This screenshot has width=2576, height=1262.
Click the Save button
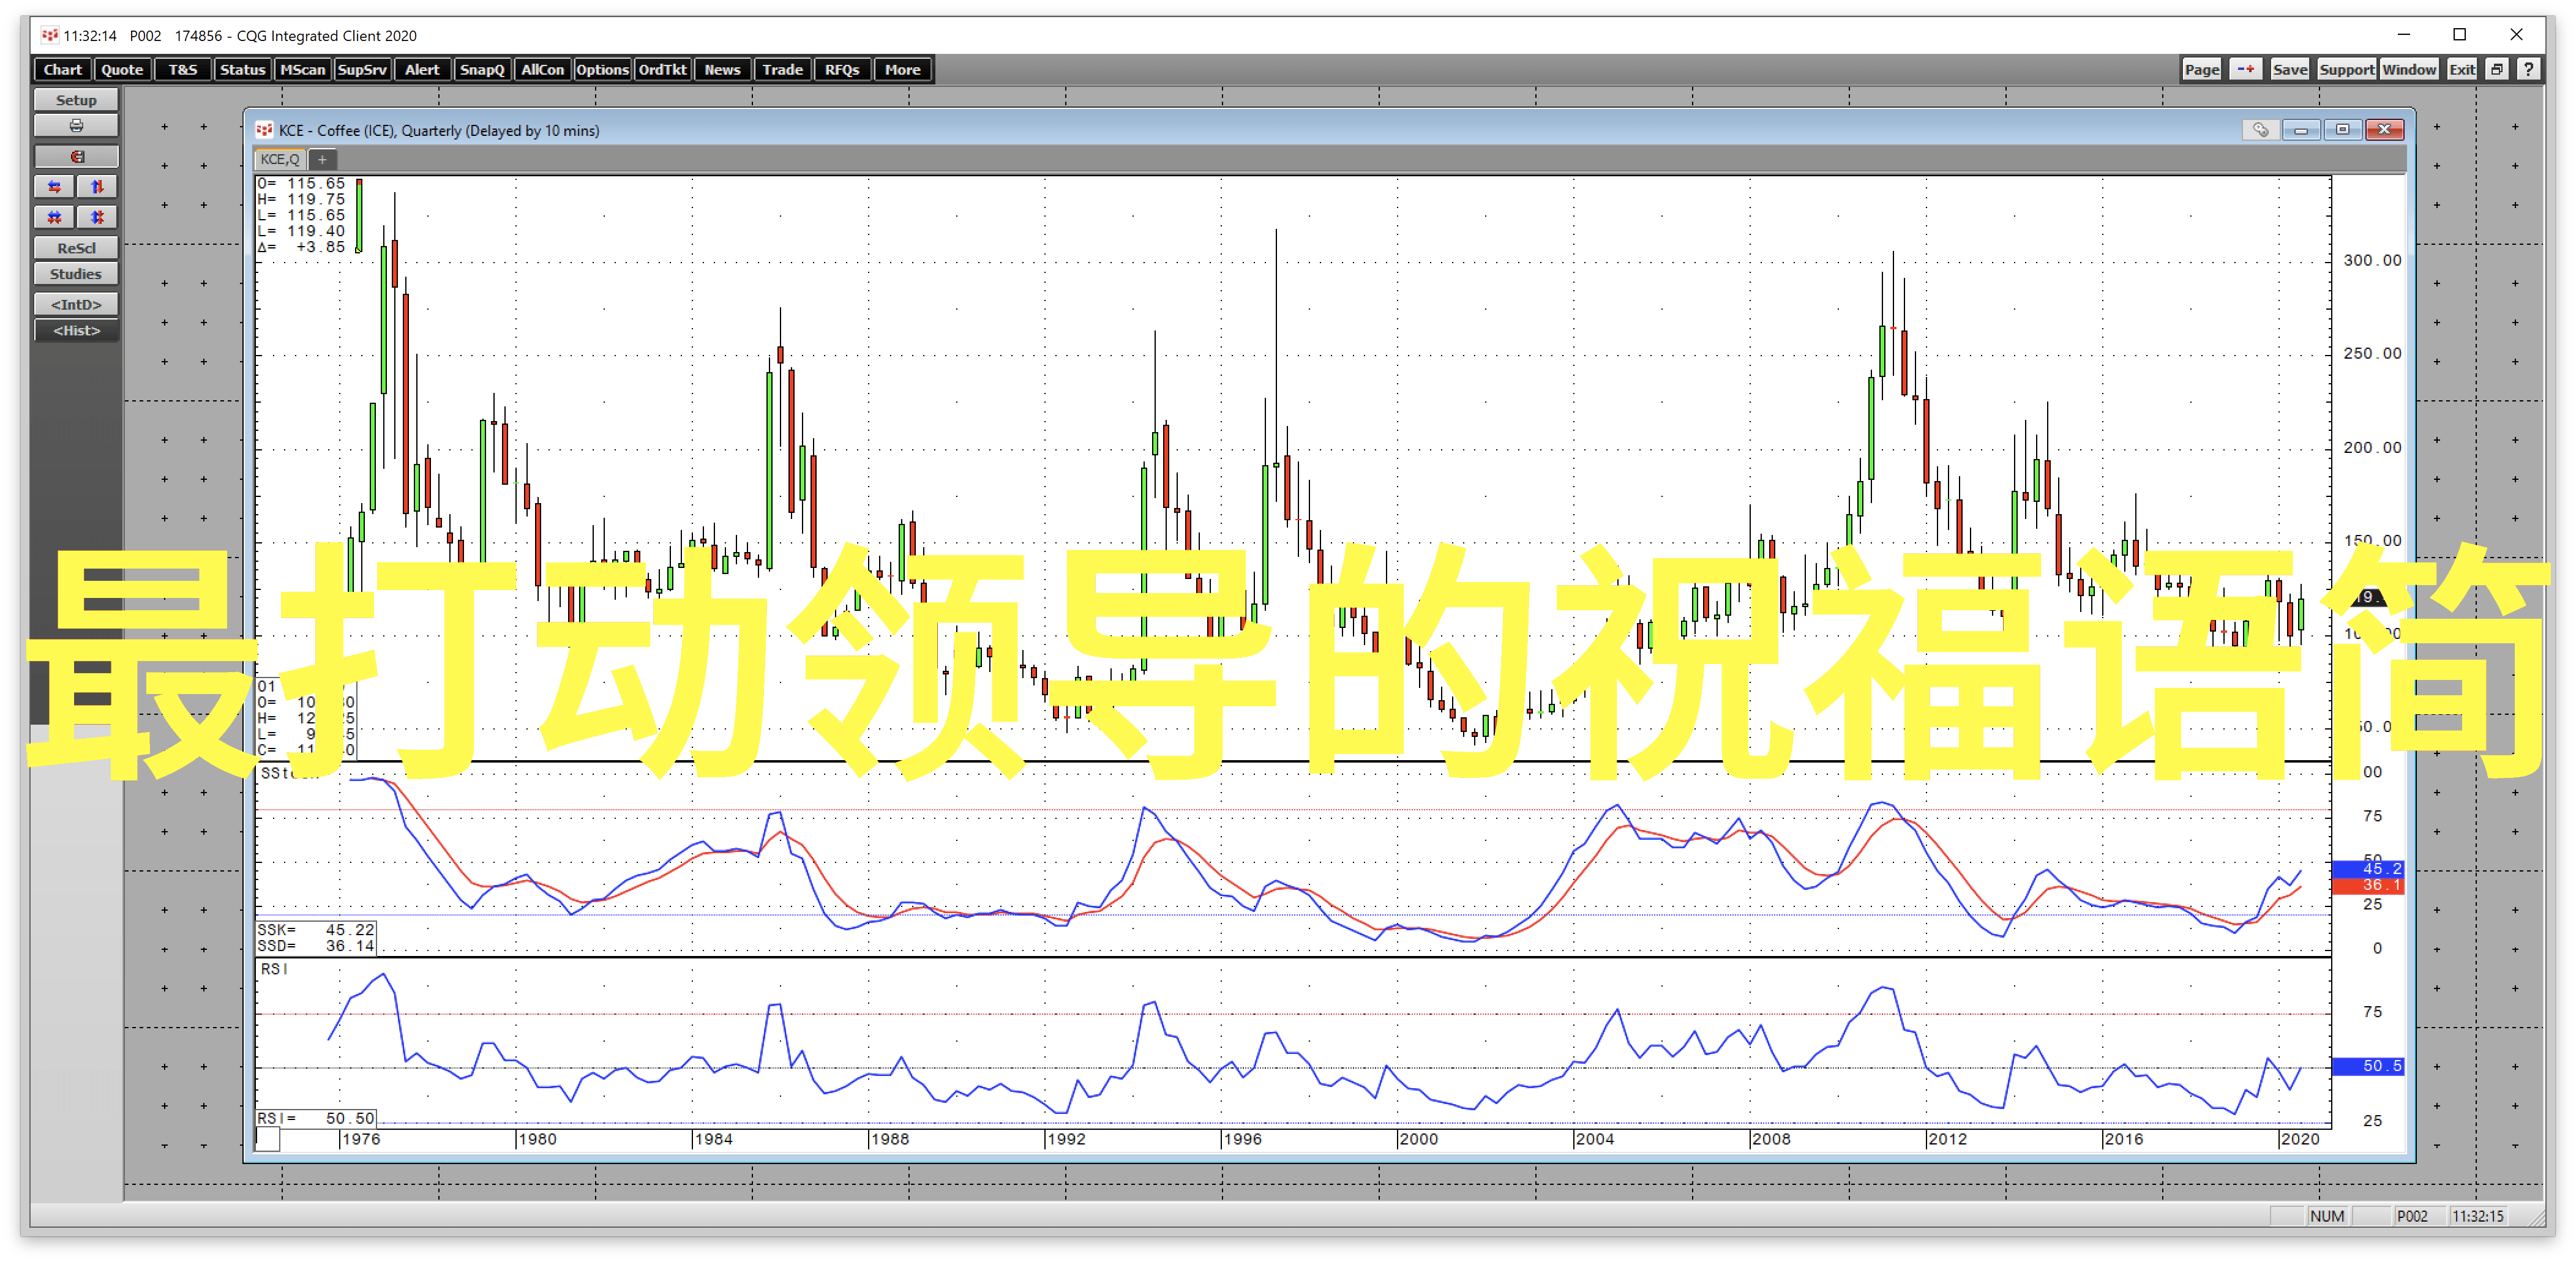(2289, 69)
